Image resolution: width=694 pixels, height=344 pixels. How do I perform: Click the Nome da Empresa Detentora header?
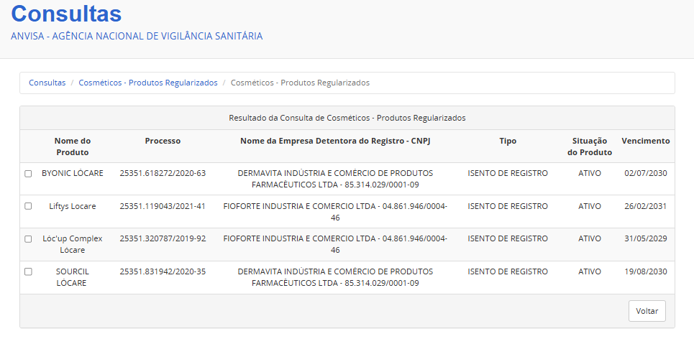tap(335, 141)
